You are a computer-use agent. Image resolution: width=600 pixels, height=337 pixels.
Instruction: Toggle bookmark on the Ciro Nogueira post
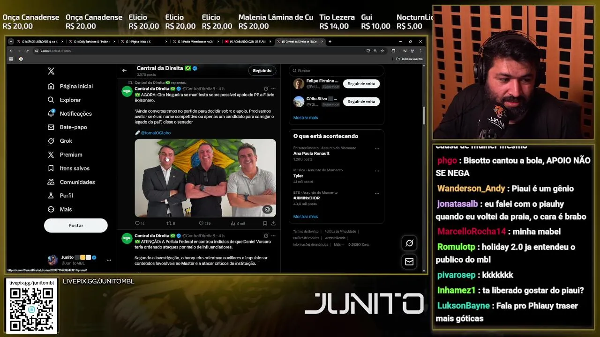point(265,223)
